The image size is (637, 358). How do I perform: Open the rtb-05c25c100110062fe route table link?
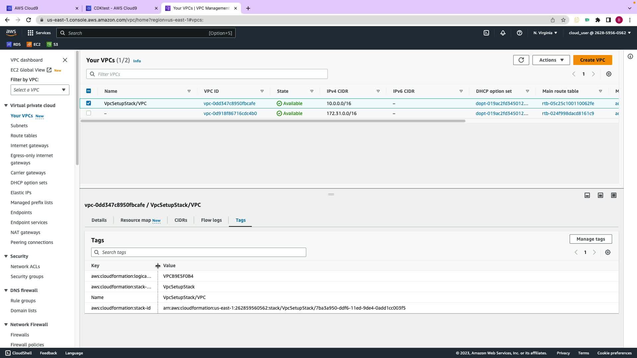(x=568, y=103)
